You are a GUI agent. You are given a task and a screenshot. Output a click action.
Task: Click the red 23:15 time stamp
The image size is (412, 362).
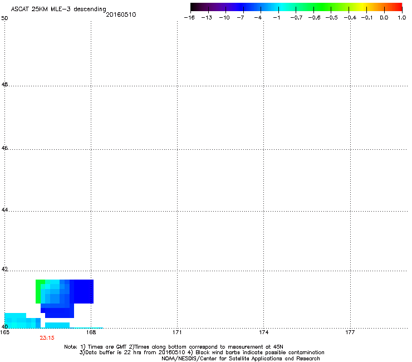(x=47, y=338)
